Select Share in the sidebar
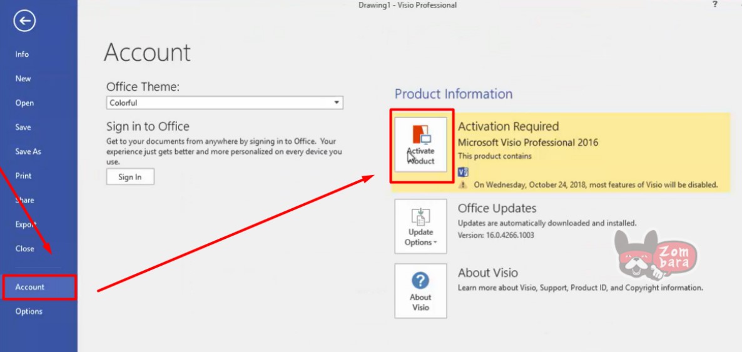 [x=24, y=200]
